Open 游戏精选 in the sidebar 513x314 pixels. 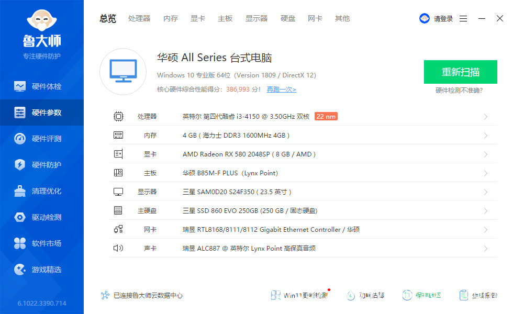(x=42, y=270)
